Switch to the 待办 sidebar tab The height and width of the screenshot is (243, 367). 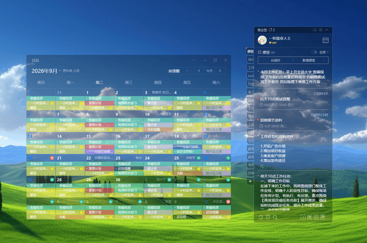coord(250,59)
